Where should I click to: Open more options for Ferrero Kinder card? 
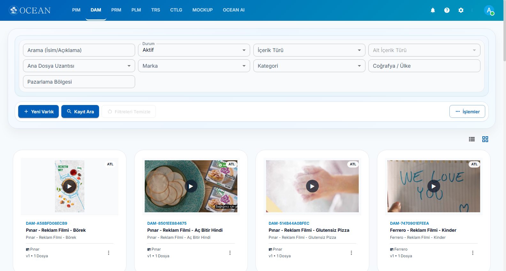click(473, 253)
